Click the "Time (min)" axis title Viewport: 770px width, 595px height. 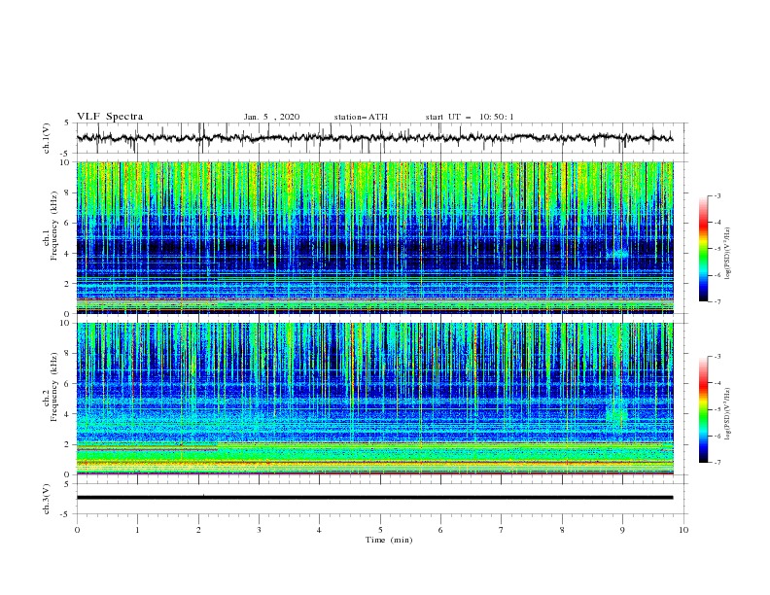click(389, 540)
